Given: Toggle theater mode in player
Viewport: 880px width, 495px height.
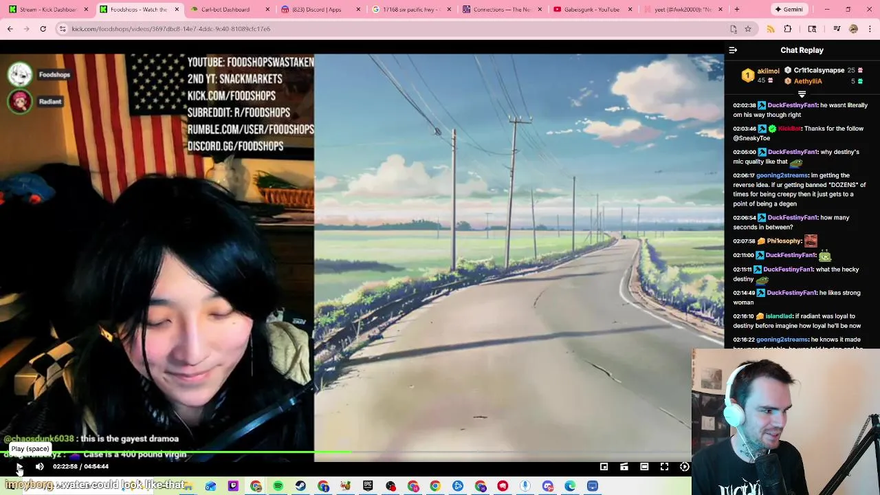Looking at the screenshot, I should click(644, 467).
